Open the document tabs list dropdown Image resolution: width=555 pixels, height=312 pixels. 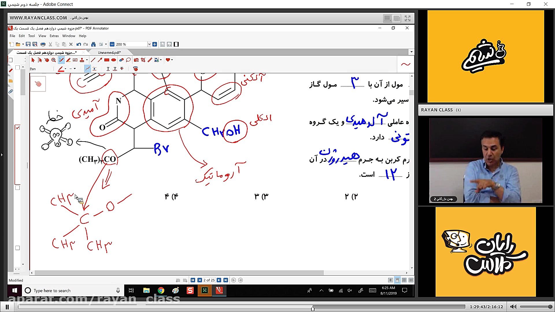pos(411,52)
